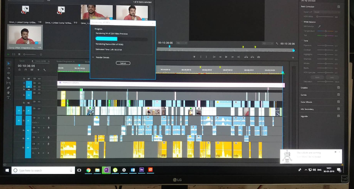This screenshot has height=189, width=354.
Task: Select the Ripple Edit tool
Action: (x=8, y=73)
